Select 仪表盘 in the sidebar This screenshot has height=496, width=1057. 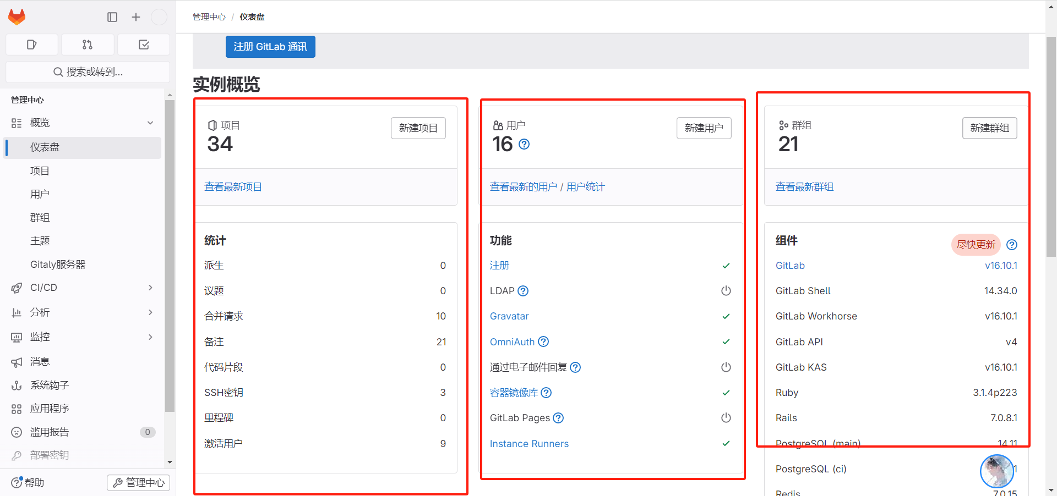pyautogui.click(x=83, y=147)
